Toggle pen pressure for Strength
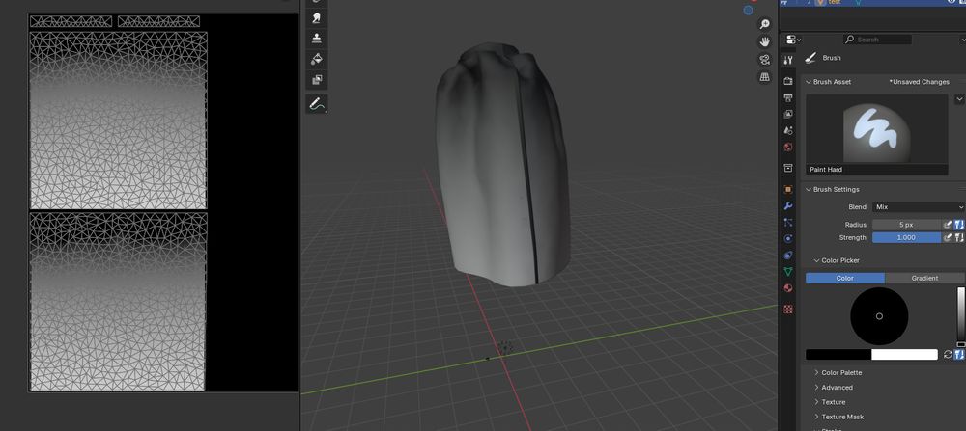The width and height of the screenshot is (966, 431). (x=948, y=238)
